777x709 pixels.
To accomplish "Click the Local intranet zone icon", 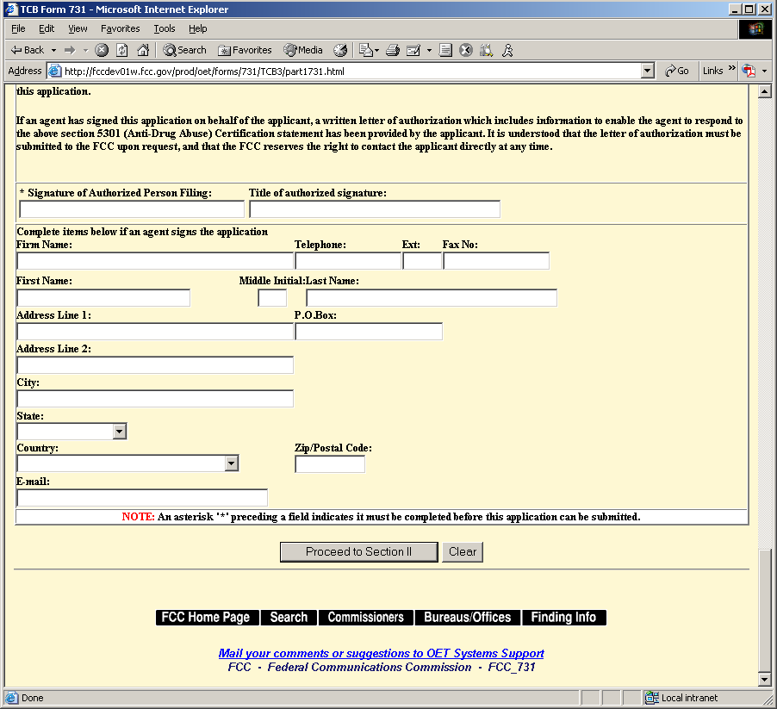I will pos(651,698).
